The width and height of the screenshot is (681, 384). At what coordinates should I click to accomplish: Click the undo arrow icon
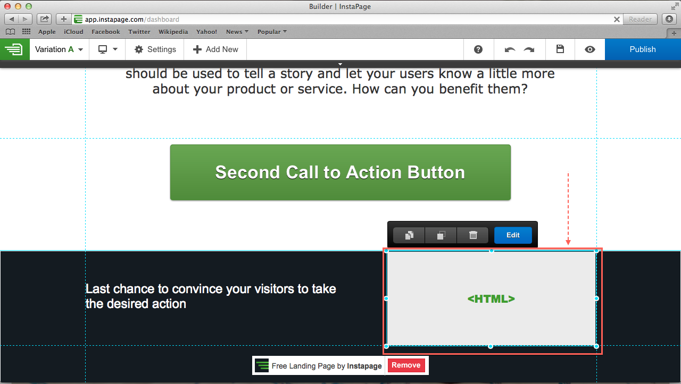[x=510, y=49]
